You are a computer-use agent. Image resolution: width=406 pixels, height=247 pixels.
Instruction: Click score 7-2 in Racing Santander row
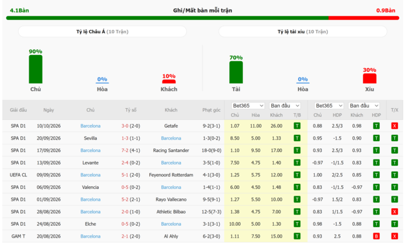pos(125,150)
